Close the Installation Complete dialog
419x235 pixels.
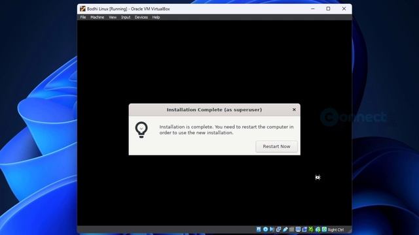[x=294, y=110]
